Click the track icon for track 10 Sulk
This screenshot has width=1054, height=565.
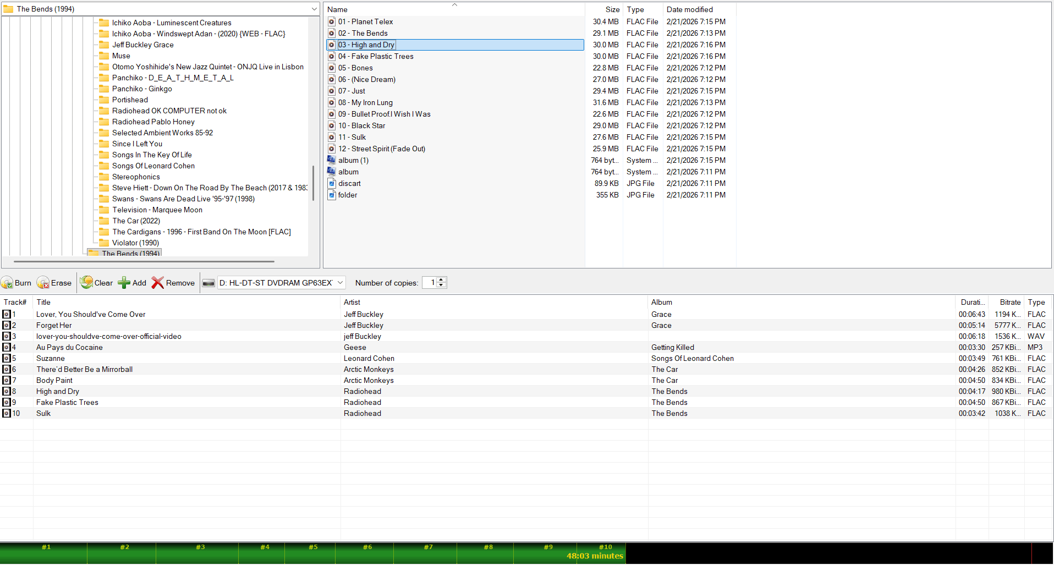[x=7, y=413]
